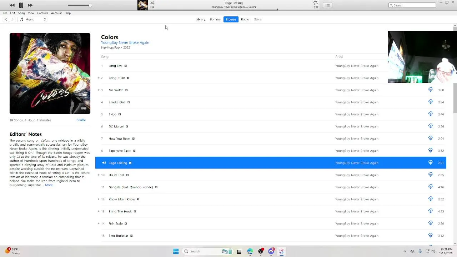457x257 pixels.
Task: Go to the previous track
Action: pyautogui.click(x=12, y=5)
